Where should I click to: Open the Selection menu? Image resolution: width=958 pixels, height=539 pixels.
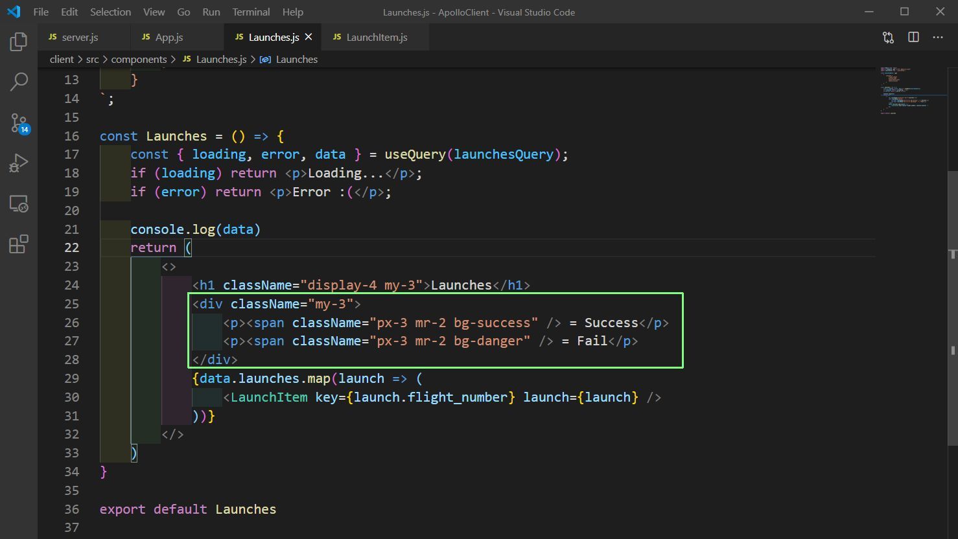coord(110,12)
